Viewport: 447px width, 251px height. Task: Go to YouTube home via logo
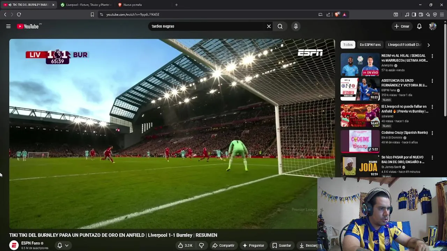28,26
